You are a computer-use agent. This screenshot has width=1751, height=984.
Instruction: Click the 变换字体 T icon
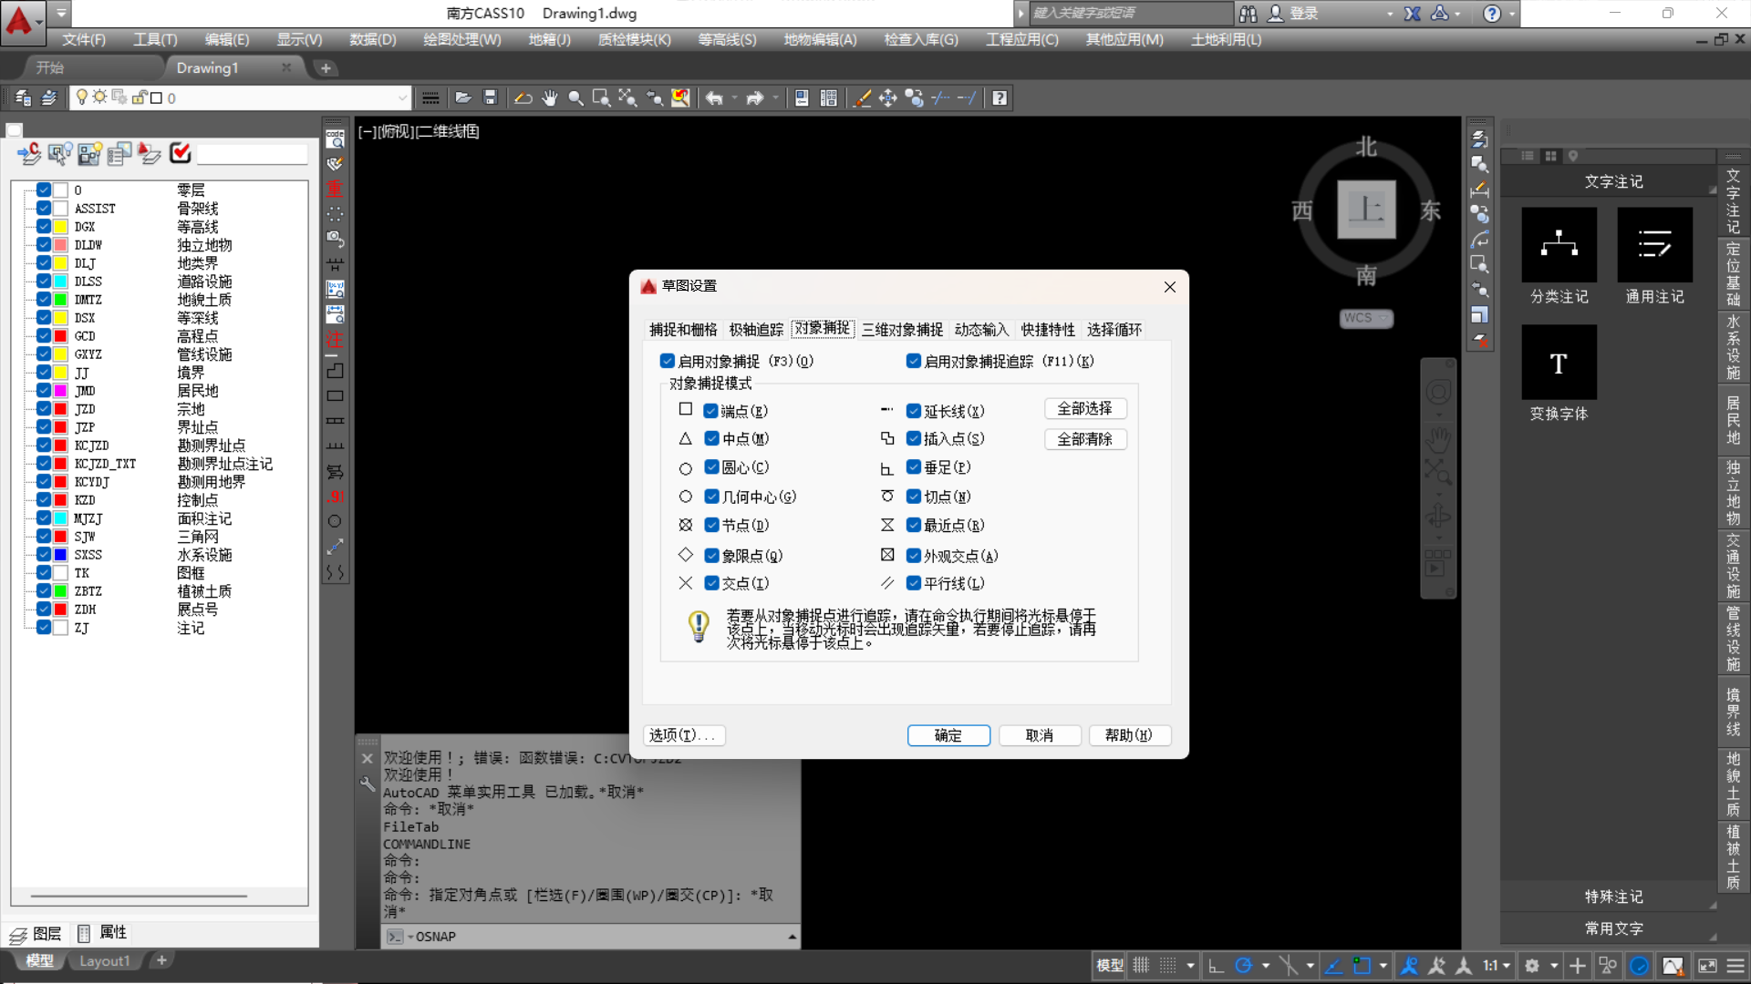coord(1559,363)
